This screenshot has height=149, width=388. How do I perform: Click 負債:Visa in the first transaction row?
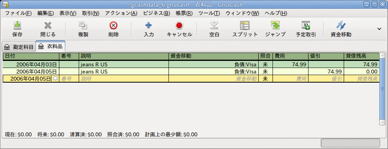[214, 64]
